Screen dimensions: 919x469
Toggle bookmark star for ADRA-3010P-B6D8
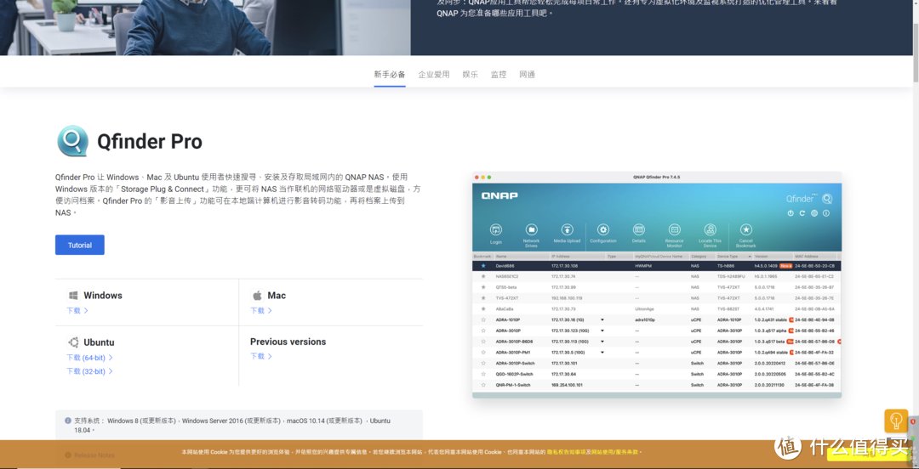click(483, 342)
